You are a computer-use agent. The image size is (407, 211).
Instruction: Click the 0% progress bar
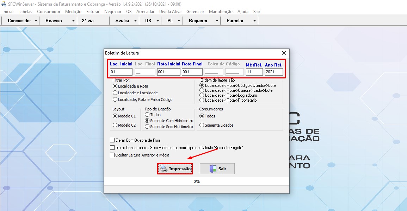coord(196,181)
